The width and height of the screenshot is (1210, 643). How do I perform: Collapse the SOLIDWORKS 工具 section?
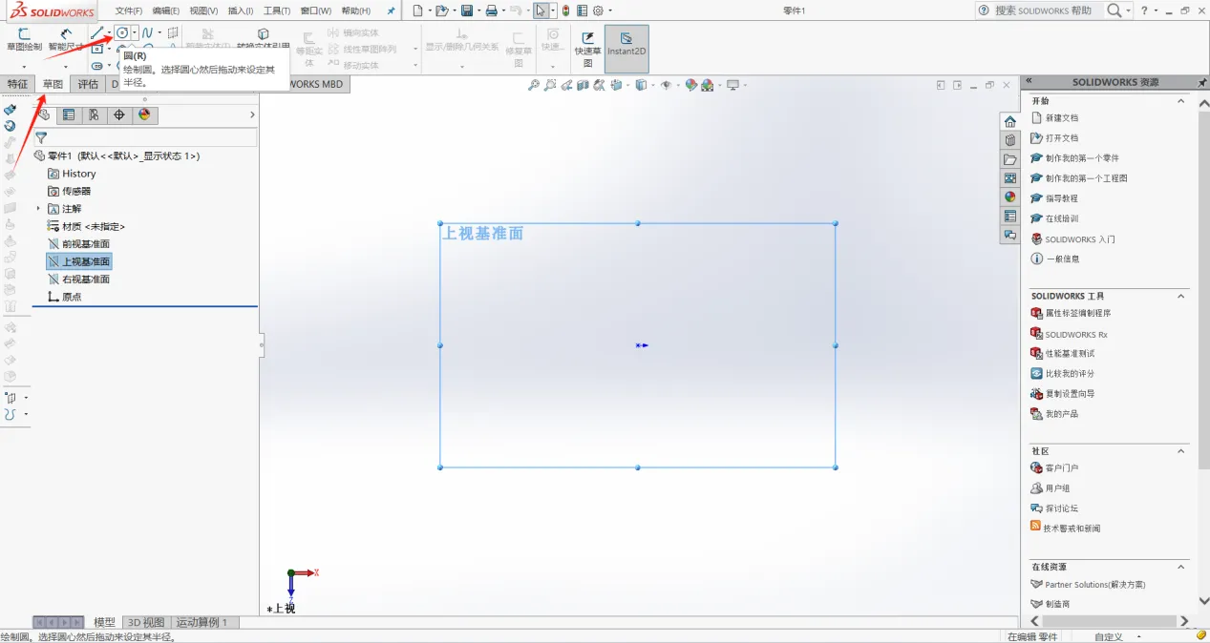[1180, 296]
